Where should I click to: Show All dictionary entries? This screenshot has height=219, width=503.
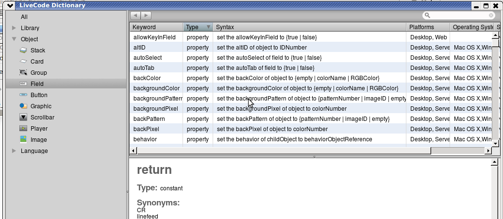24,17
